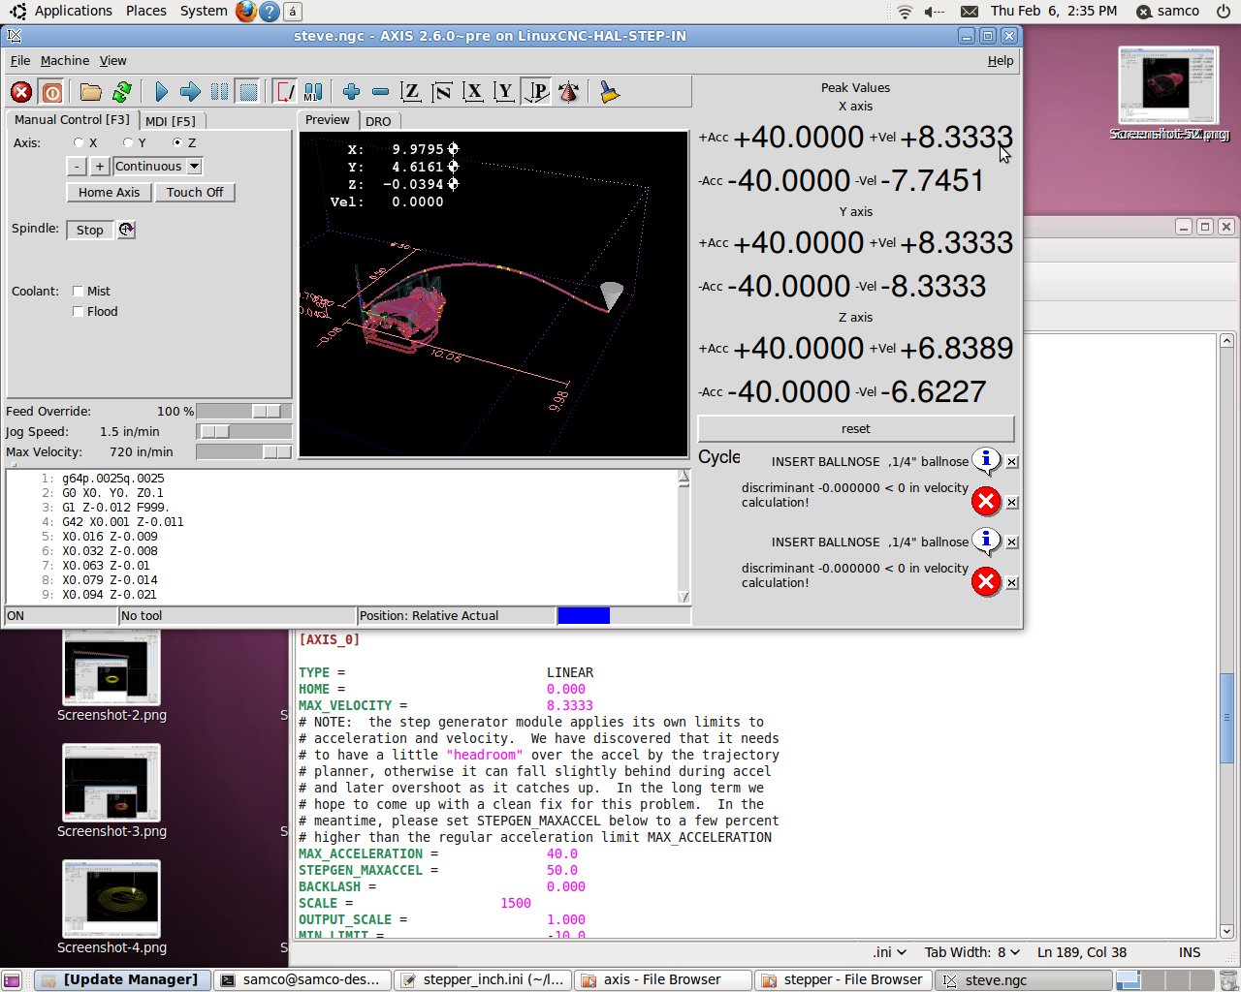This screenshot has height=992, width=1241.
Task: Step to the next line with the arrow icon
Action: click(190, 92)
